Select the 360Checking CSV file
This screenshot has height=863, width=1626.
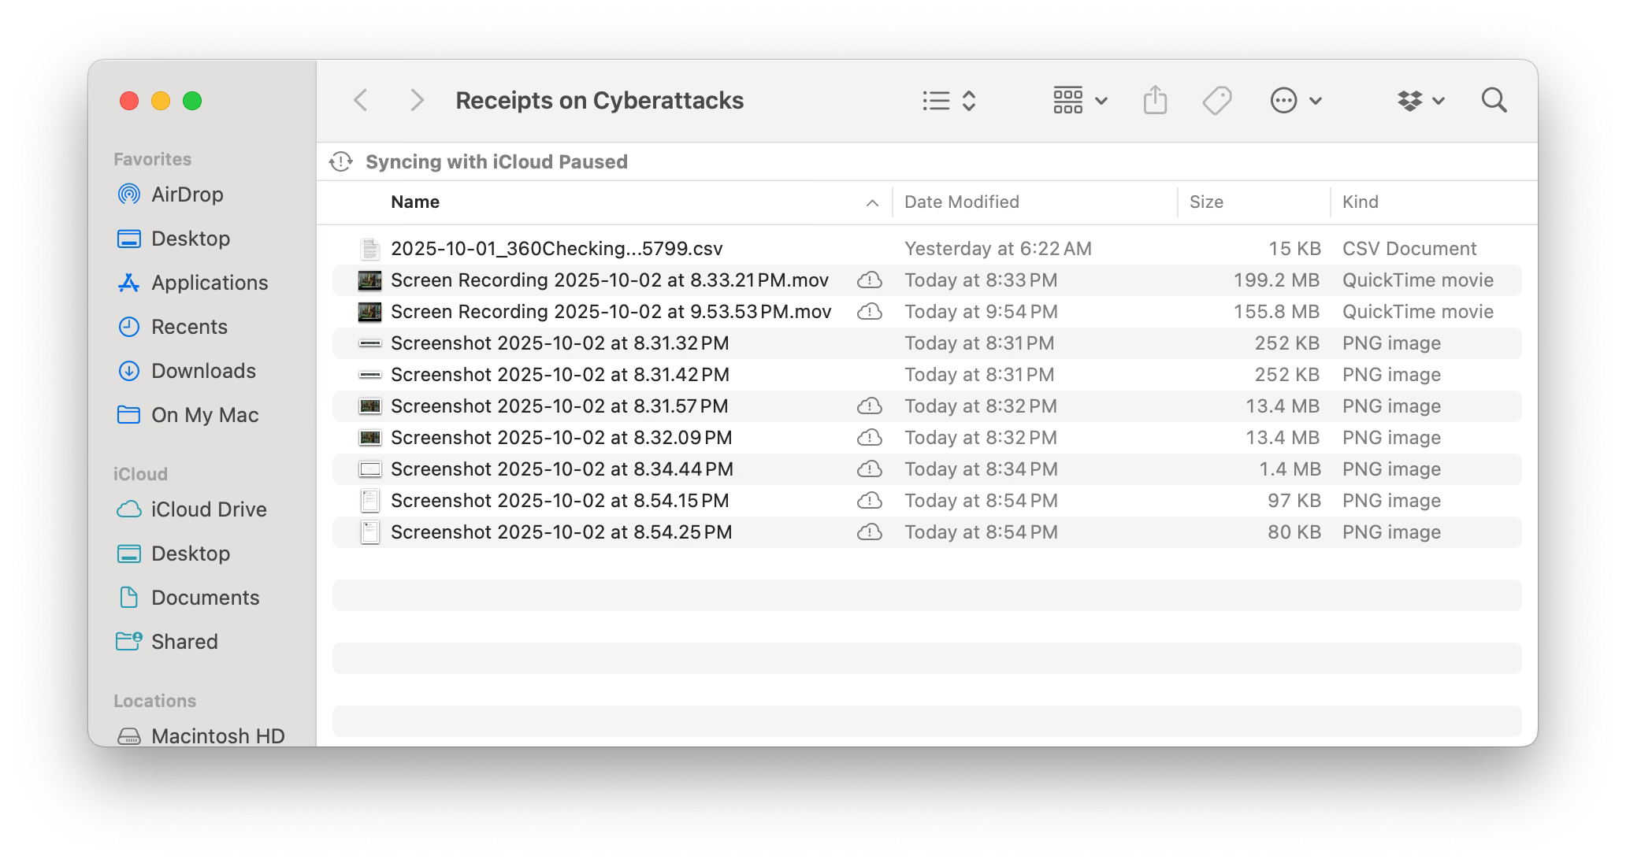point(556,249)
